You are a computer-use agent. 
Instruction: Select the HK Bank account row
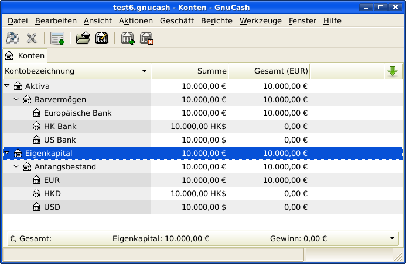pos(60,126)
